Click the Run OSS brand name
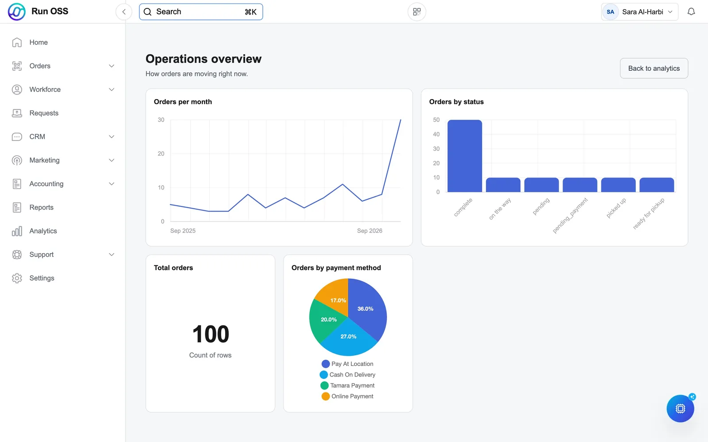This screenshot has width=708, height=442. 50,11
